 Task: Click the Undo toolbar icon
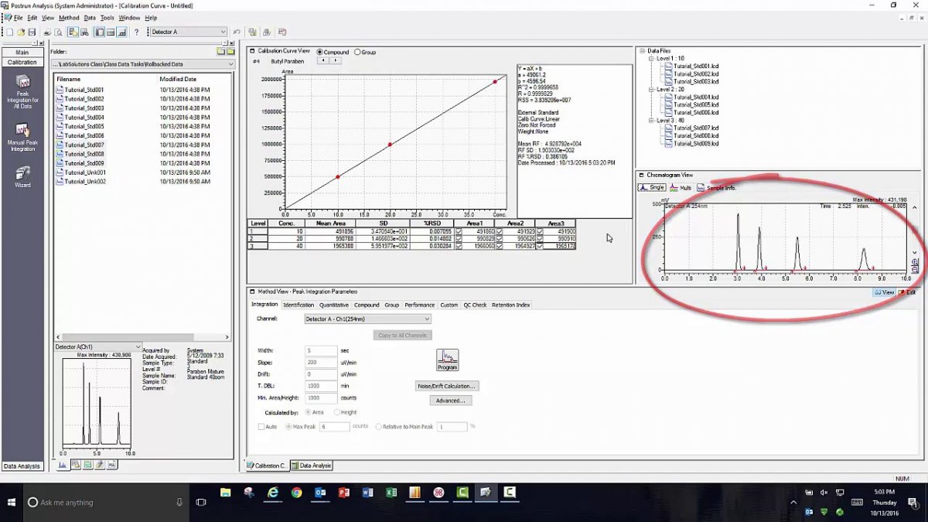click(x=237, y=32)
